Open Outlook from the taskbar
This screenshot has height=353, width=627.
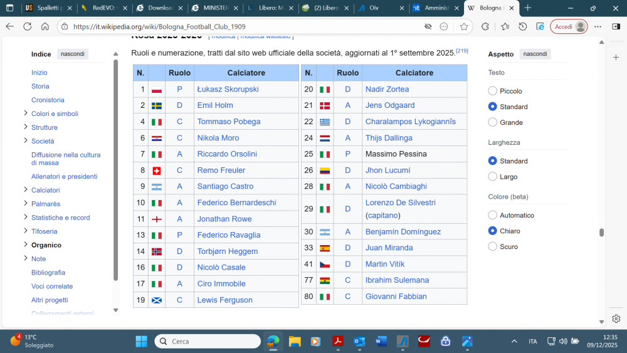pyautogui.click(x=359, y=341)
